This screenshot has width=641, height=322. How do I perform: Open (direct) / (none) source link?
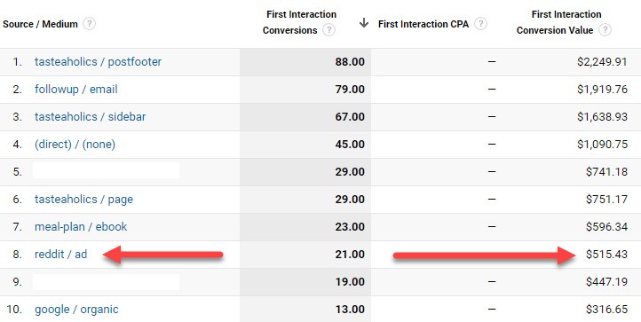75,145
